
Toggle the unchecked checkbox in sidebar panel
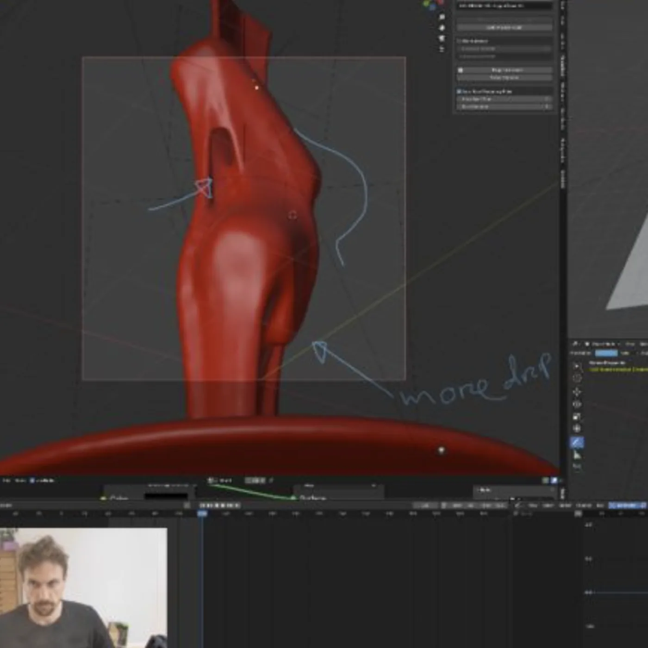point(459,41)
